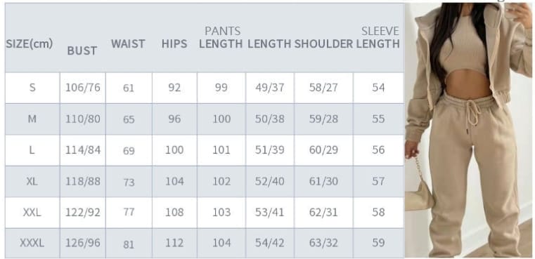
Task: Select the BUST column header
Action: tap(82, 51)
